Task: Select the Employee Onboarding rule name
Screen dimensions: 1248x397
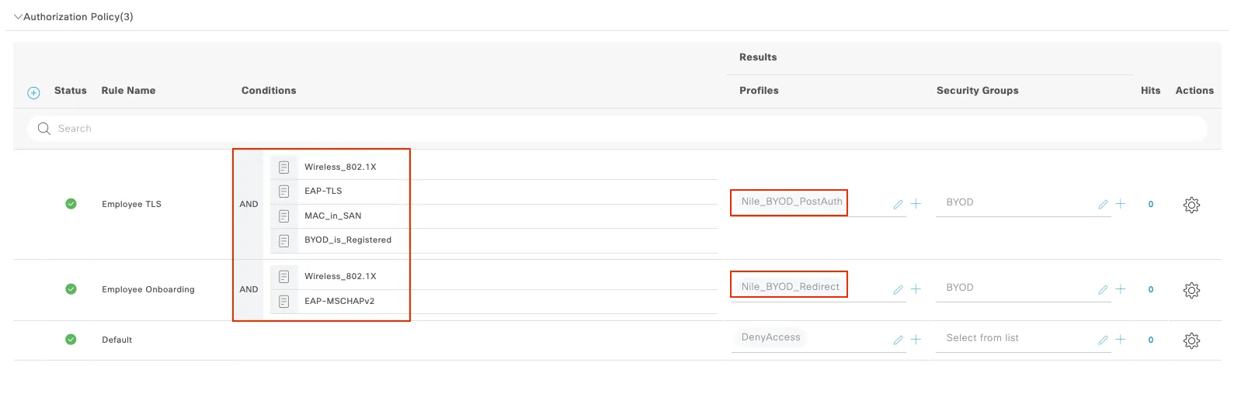Action: point(148,290)
